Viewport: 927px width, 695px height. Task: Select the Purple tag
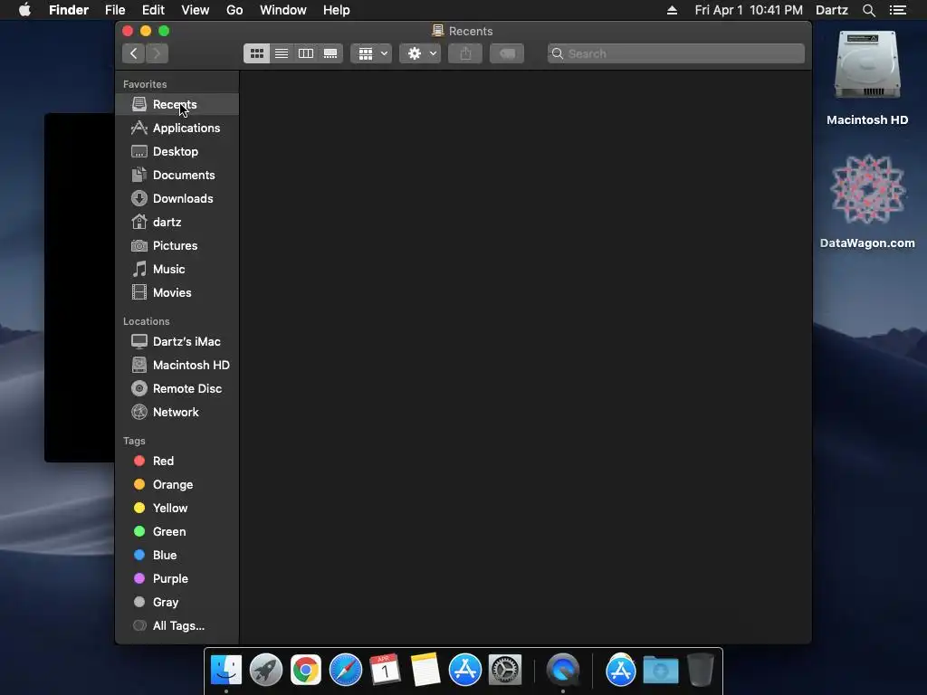177,579
